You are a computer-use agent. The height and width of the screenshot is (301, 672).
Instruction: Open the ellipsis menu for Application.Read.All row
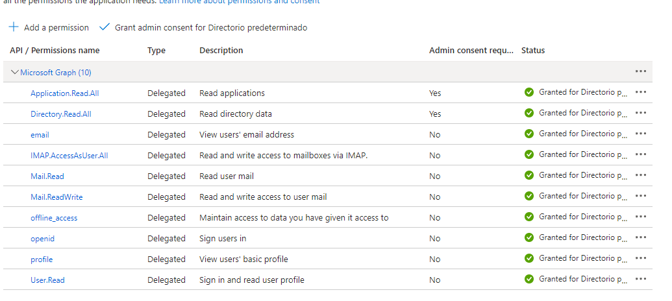click(x=641, y=92)
